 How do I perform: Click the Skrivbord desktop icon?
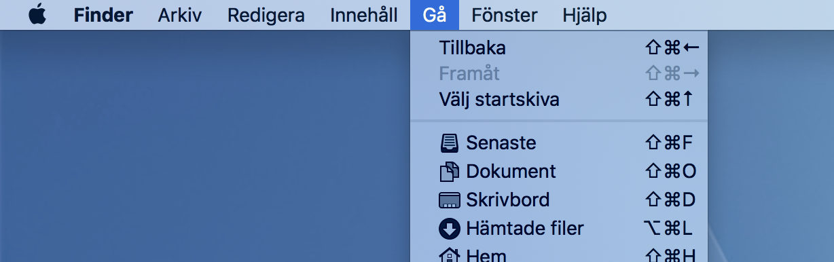pos(450,200)
